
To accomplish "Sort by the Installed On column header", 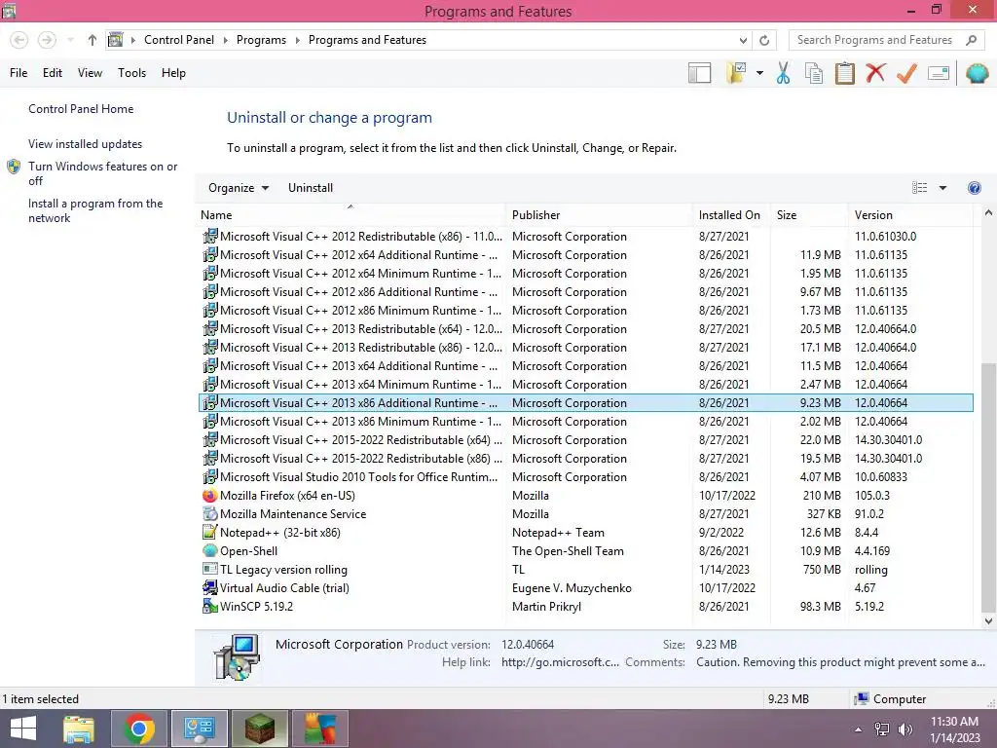I will (731, 215).
